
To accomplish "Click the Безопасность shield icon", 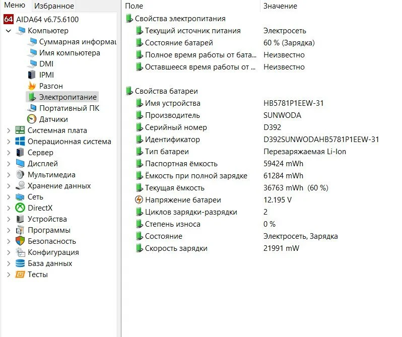I will [x=20, y=241].
